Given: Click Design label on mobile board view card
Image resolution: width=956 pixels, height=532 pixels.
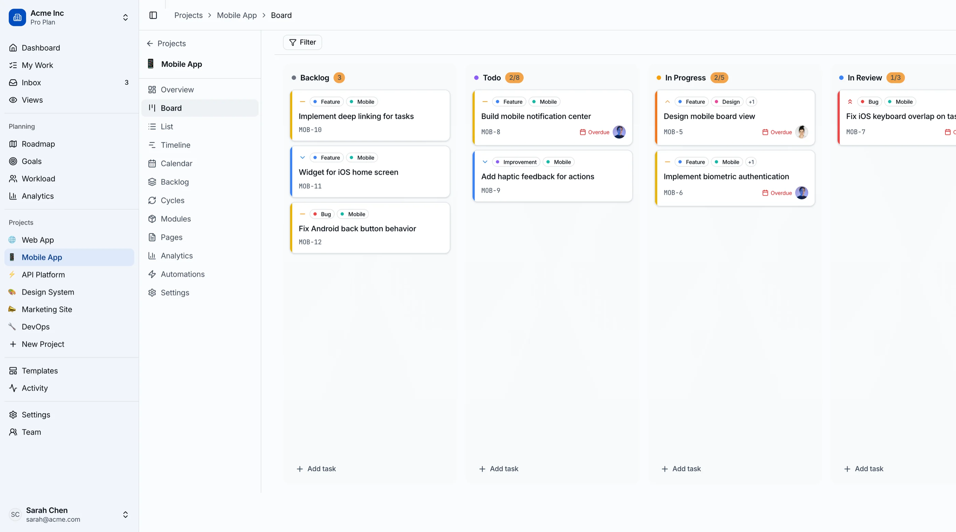Looking at the screenshot, I should click(x=727, y=102).
